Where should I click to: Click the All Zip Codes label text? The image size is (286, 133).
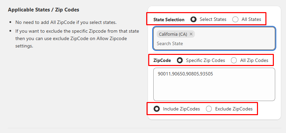tap(254, 60)
